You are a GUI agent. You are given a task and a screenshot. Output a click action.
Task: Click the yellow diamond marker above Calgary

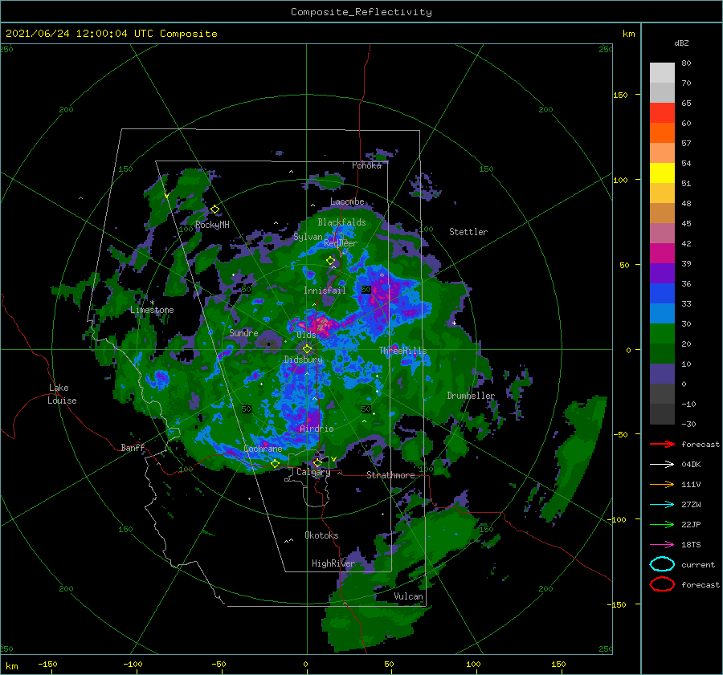[317, 462]
